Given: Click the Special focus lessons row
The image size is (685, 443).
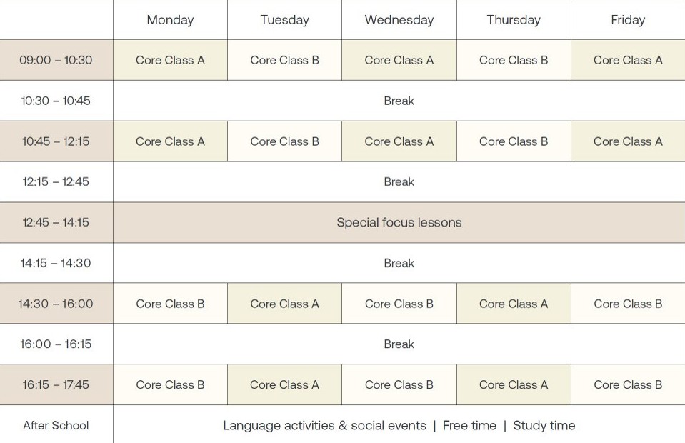Looking at the screenshot, I should point(399,222).
